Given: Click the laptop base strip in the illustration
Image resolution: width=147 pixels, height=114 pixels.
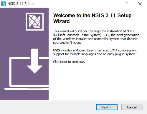Looking at the screenshot, I should (x=27, y=89).
